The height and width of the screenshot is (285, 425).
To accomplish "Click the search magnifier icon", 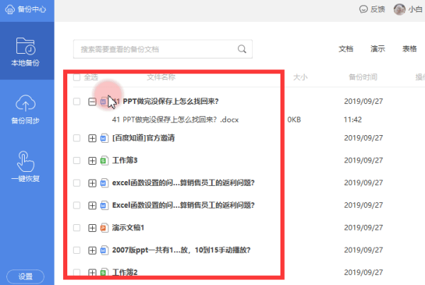I will tap(242, 49).
